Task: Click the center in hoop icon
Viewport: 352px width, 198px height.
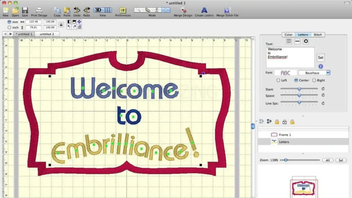Action: (79, 22)
